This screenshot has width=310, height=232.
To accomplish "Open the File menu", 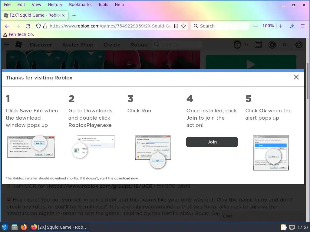I will [x=7, y=5].
